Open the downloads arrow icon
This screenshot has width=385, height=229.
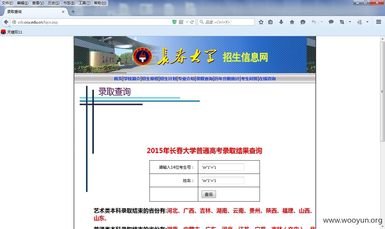pos(281,22)
